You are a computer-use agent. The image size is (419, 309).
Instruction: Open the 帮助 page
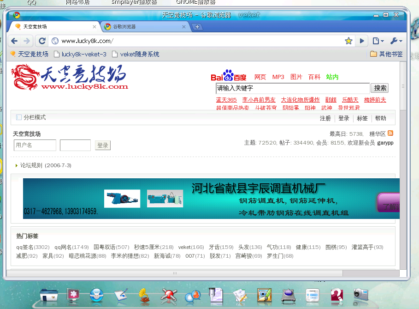click(381, 118)
